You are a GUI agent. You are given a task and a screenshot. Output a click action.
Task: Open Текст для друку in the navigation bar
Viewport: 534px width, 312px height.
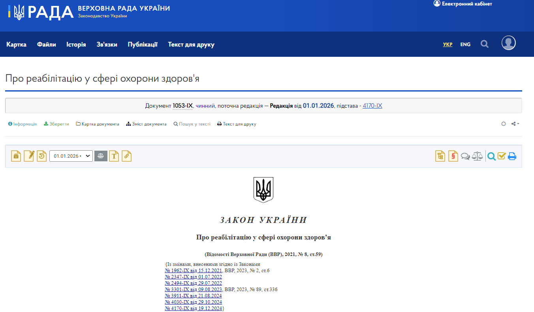point(191,45)
